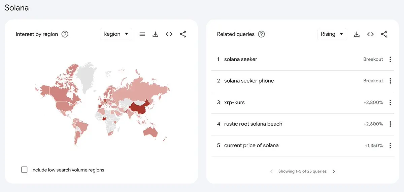Share the Interest by region card

click(x=183, y=34)
